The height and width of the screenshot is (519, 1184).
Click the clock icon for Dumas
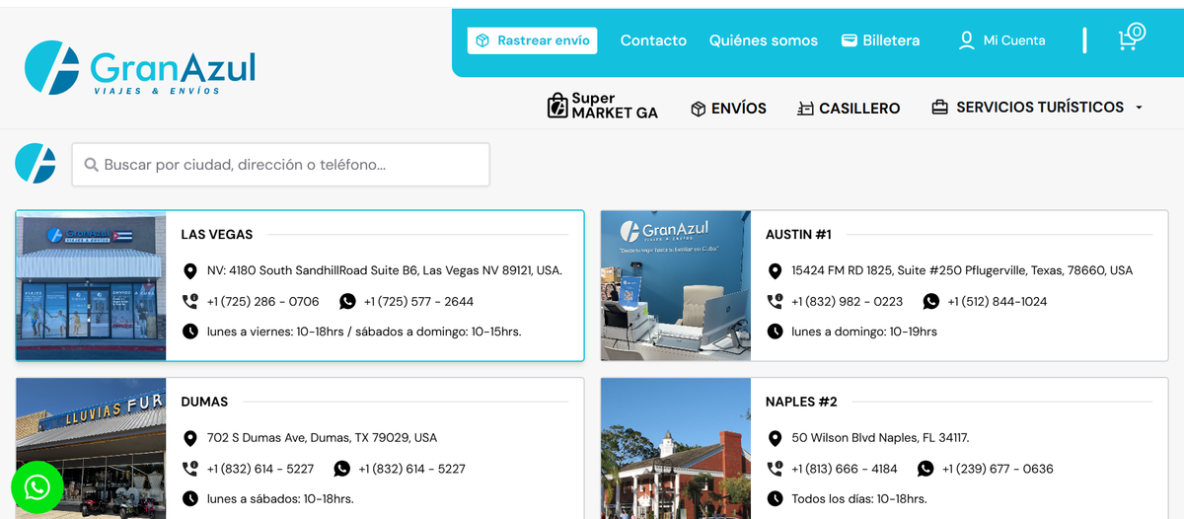tap(190, 499)
